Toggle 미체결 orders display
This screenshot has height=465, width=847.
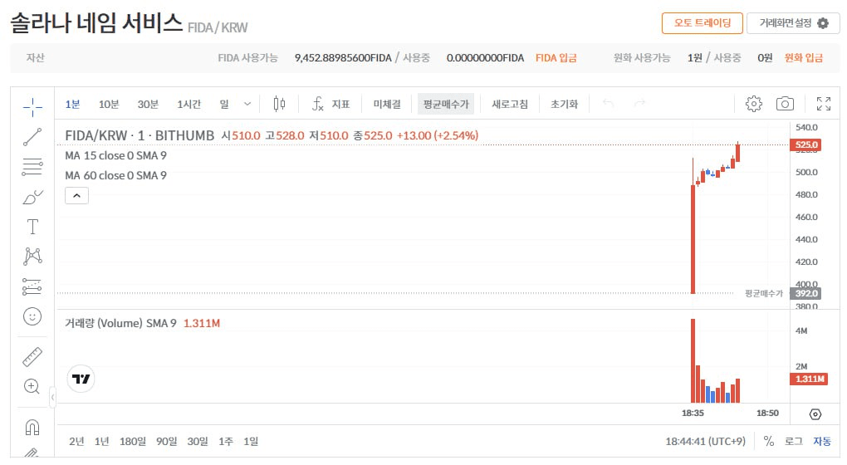click(387, 104)
